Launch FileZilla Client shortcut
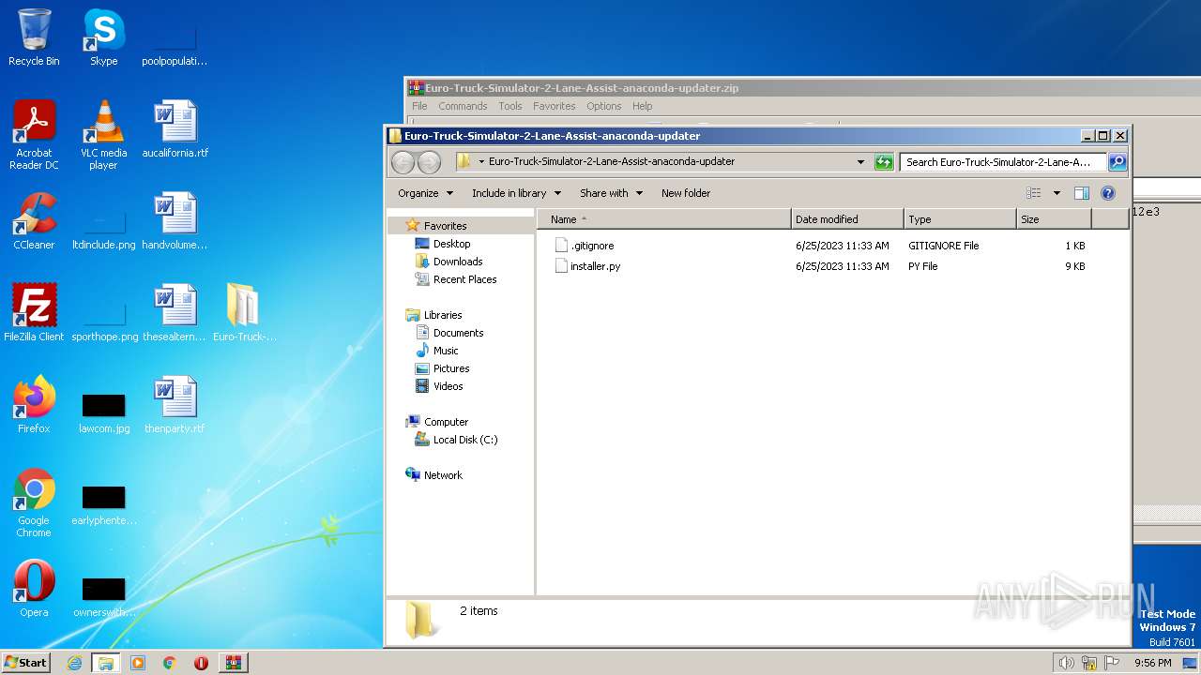 34,313
